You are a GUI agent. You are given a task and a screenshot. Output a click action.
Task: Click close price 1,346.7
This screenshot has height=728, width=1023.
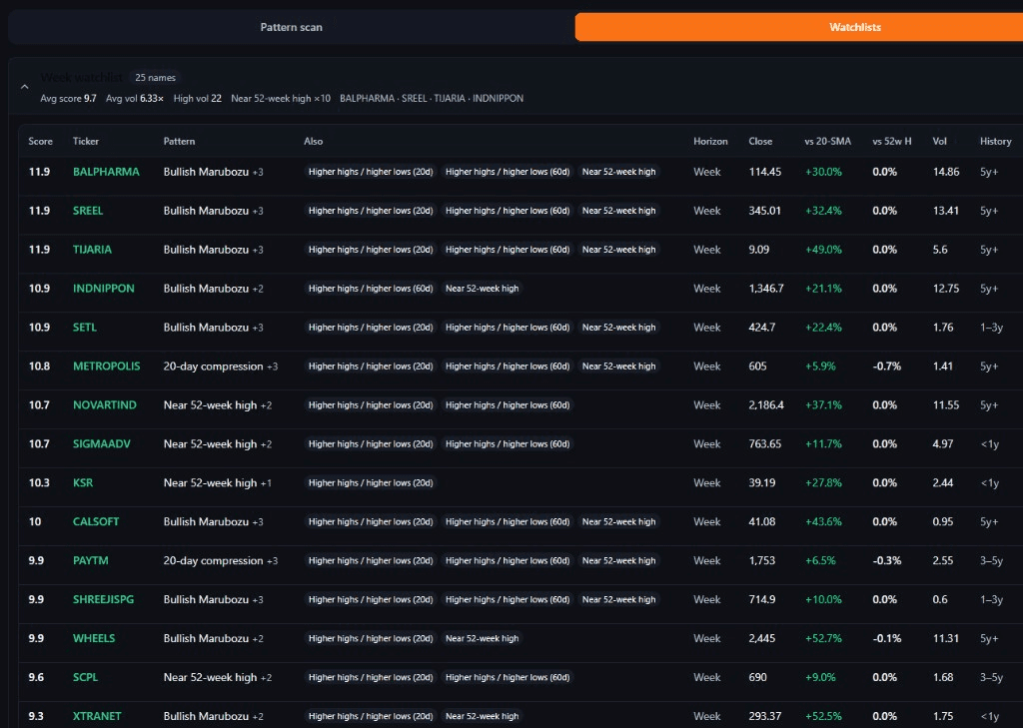(x=766, y=289)
